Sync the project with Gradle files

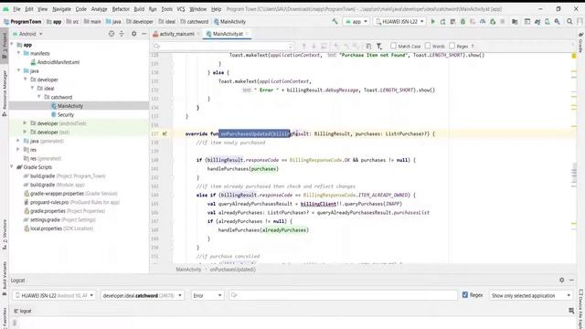[x=537, y=22]
